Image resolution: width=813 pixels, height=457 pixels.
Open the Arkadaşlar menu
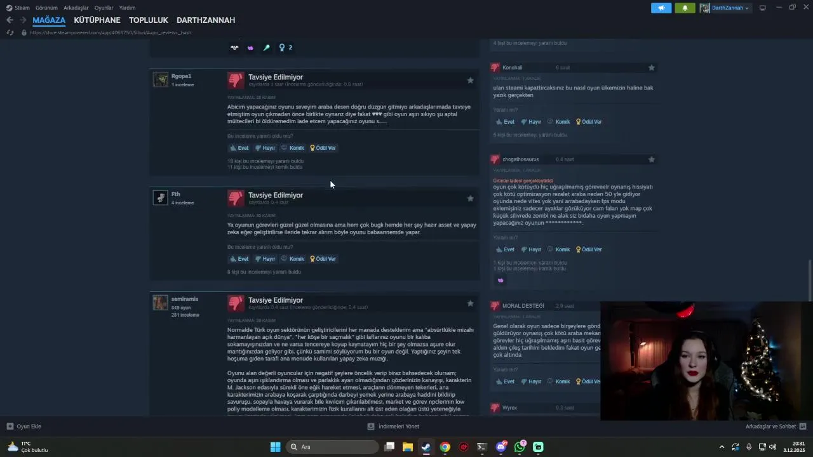pyautogui.click(x=76, y=8)
